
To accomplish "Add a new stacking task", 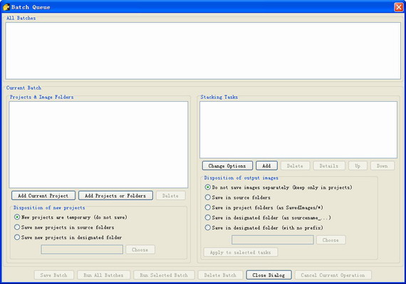I will pos(266,166).
